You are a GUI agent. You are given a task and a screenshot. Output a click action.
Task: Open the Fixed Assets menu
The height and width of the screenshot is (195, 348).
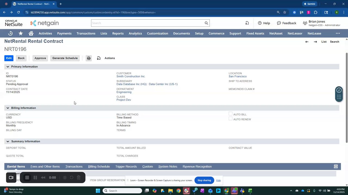tap(255, 33)
